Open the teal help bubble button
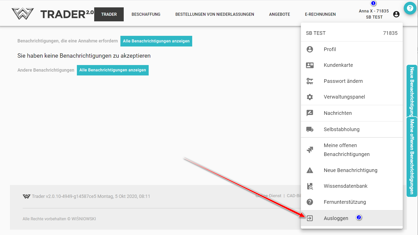The image size is (418, 235). 410,8
